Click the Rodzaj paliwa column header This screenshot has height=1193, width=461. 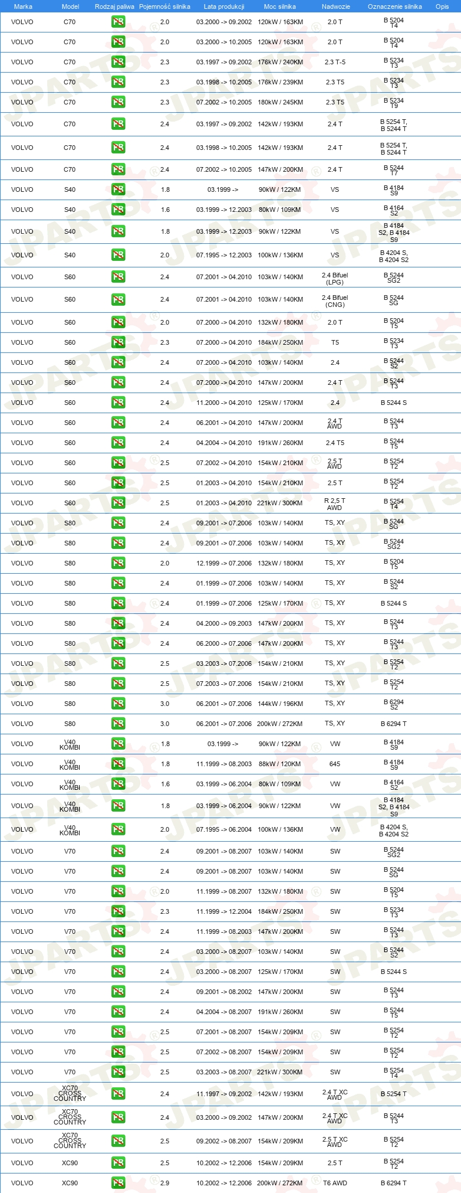[x=114, y=6]
